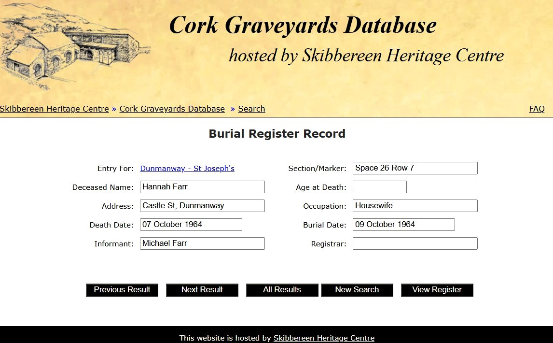Viewport: 553px width, 343px height.
Task: Click the Burial Date field
Action: point(403,225)
